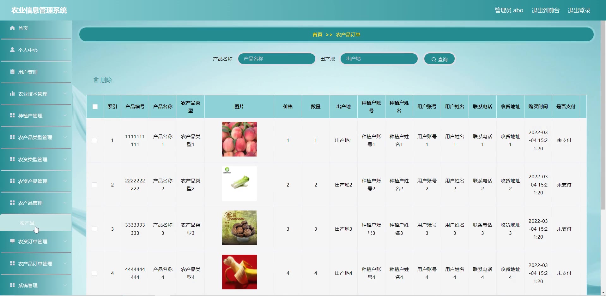Open the 个人中心 sidebar menu

[x=36, y=50]
